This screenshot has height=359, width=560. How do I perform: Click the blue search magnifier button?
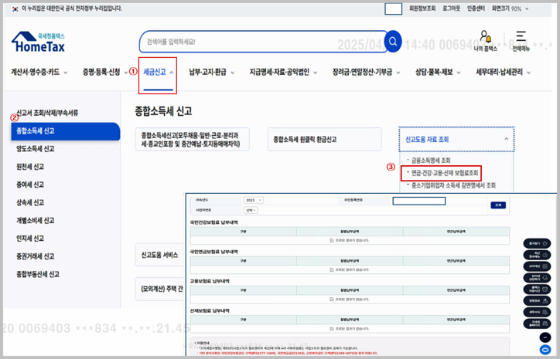coord(393,42)
